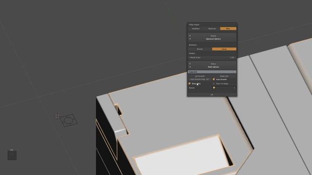Click the Modal Scale value field
Image resolution: width=312 pixels, height=175 pixels.
point(212,57)
